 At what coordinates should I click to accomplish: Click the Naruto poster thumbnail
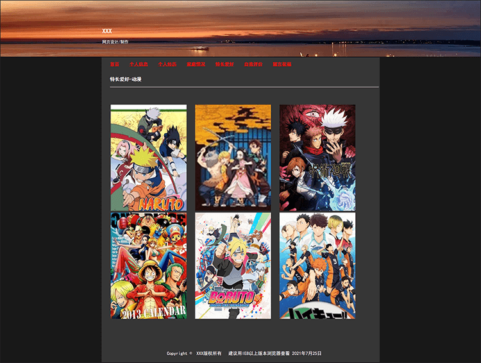149,158
